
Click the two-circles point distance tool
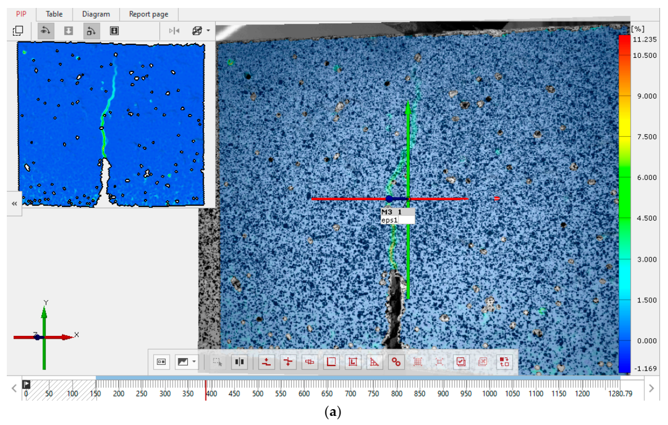click(x=396, y=361)
